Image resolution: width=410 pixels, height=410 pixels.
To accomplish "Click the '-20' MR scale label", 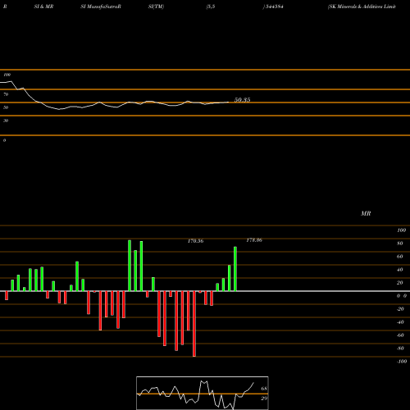I will [400, 309].
